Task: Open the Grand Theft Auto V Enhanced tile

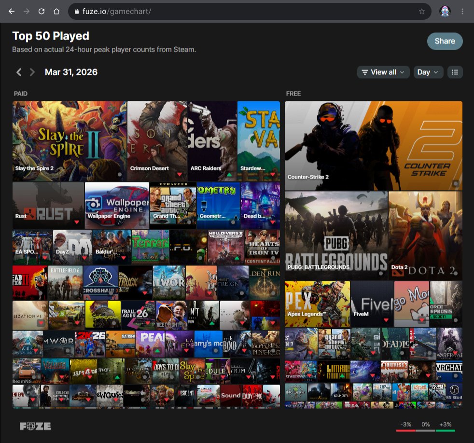Action: click(x=173, y=205)
